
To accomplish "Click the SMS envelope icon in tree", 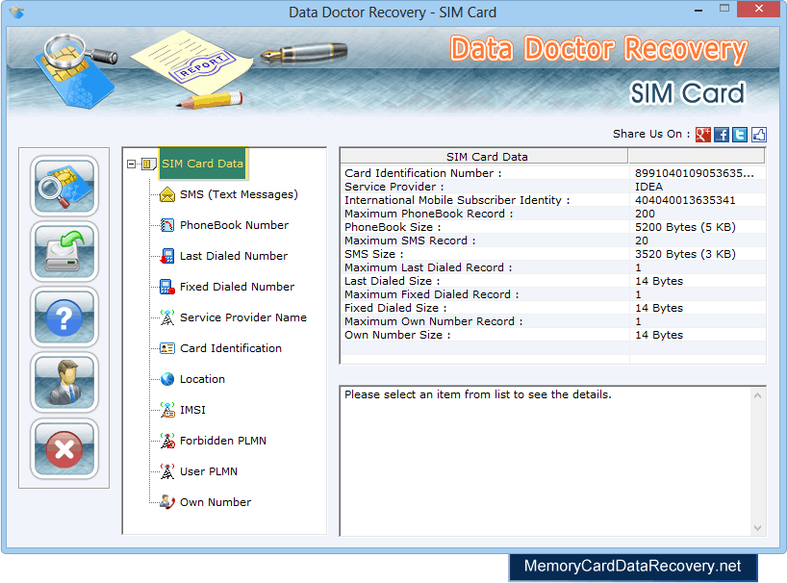I will tap(167, 194).
